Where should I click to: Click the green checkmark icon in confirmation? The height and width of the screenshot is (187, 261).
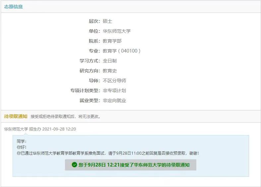point(74,165)
